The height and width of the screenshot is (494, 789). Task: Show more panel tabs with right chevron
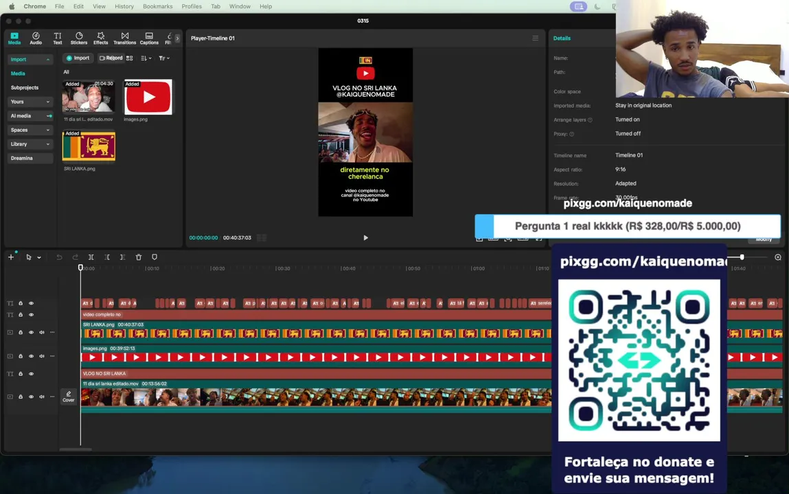click(x=177, y=38)
